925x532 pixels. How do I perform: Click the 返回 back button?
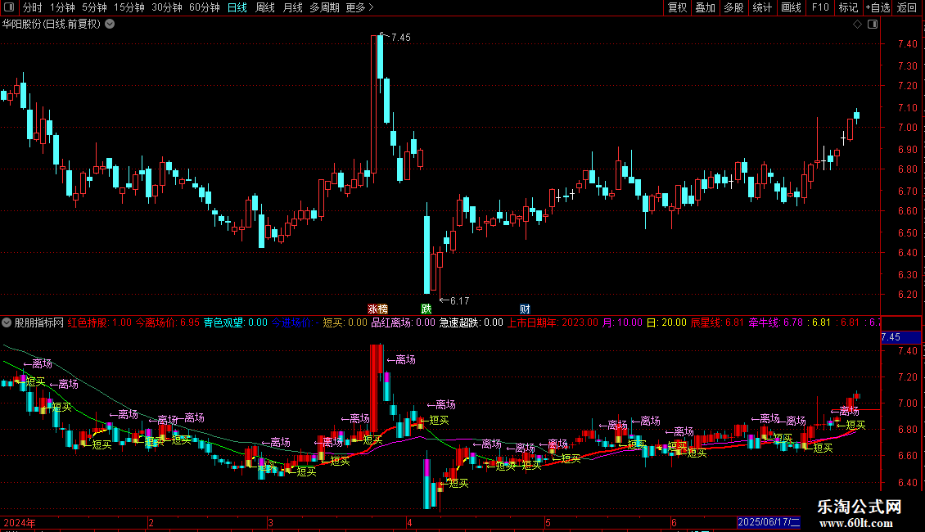(907, 7)
